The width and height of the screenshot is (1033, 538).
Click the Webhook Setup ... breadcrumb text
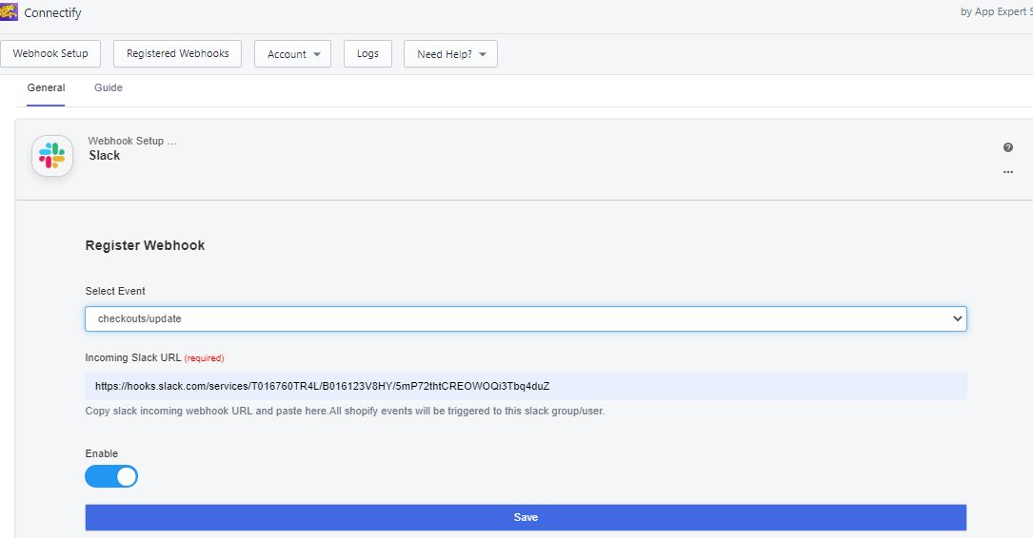point(132,141)
